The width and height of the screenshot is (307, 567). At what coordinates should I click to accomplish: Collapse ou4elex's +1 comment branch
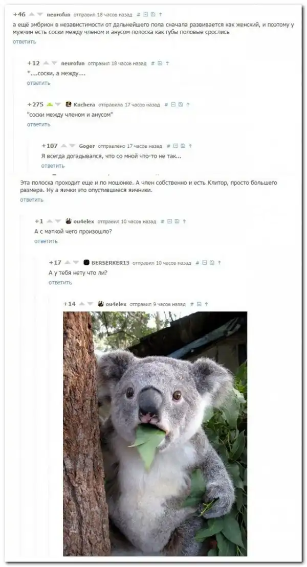click(x=169, y=221)
